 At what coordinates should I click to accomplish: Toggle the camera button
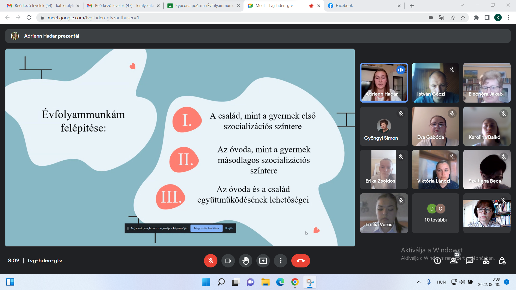pyautogui.click(x=228, y=261)
